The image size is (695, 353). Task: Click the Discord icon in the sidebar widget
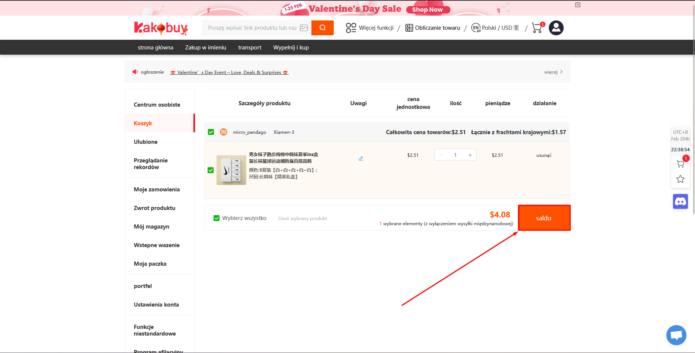680,201
